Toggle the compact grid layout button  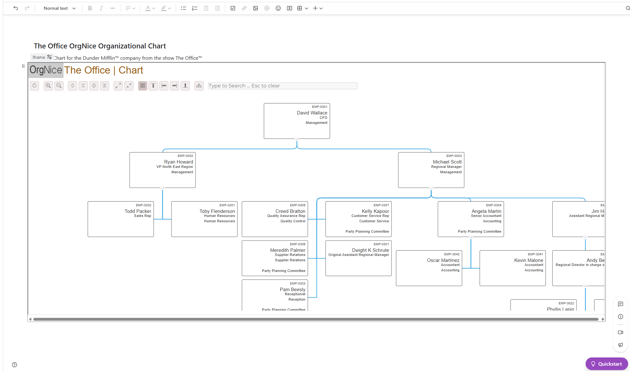pyautogui.click(x=143, y=86)
